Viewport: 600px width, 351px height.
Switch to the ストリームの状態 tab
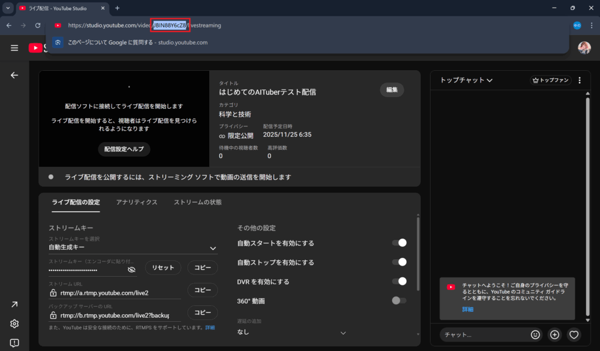point(197,202)
